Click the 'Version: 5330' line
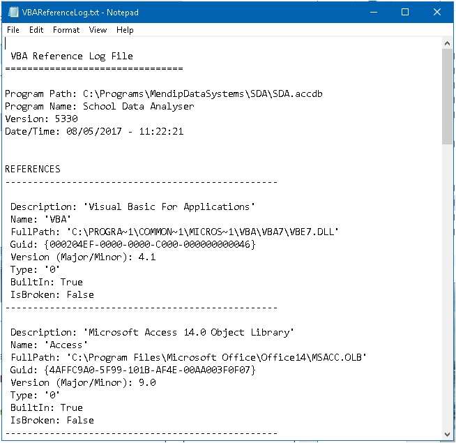 (x=42, y=119)
